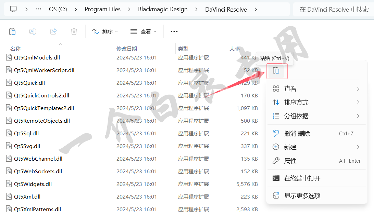Screen dimensions: 374x216
Task: Choose 属性 in the context menu
Action: tap(316, 161)
